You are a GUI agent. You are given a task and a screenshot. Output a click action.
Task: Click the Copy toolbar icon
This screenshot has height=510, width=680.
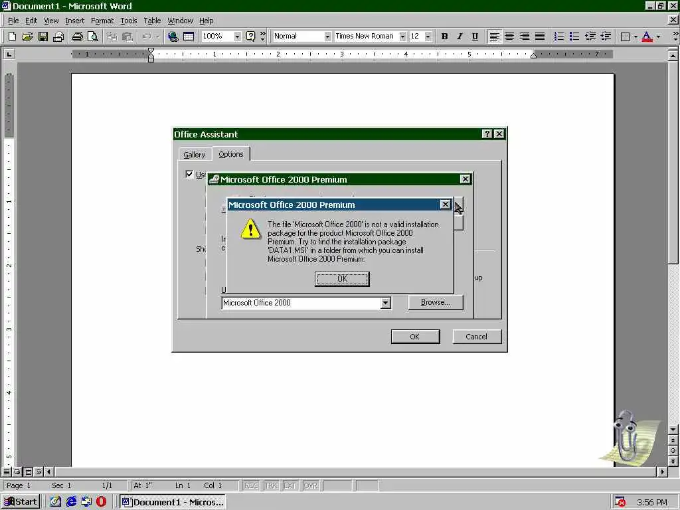coord(112,37)
